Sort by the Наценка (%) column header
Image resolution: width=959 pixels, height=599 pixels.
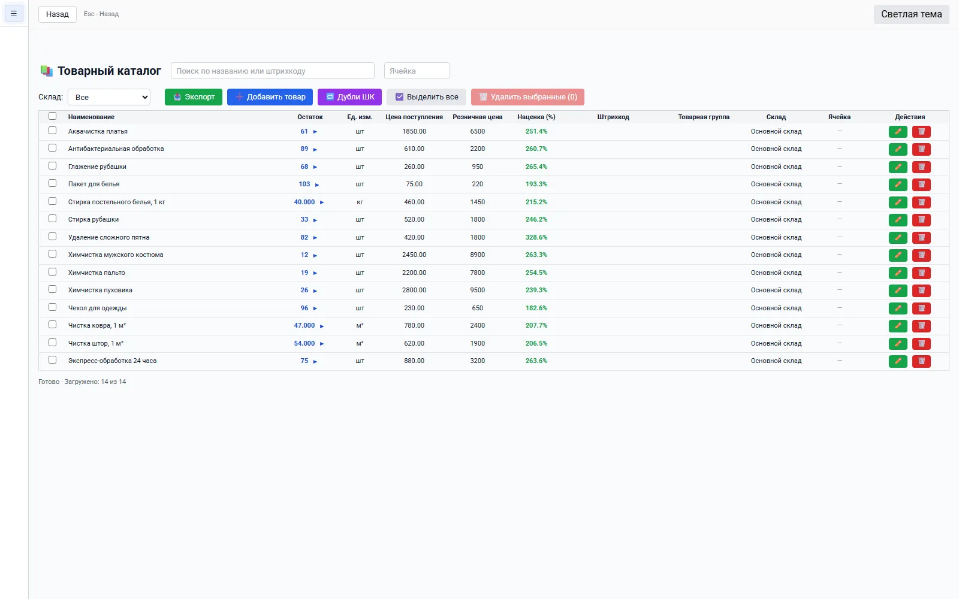tap(536, 117)
